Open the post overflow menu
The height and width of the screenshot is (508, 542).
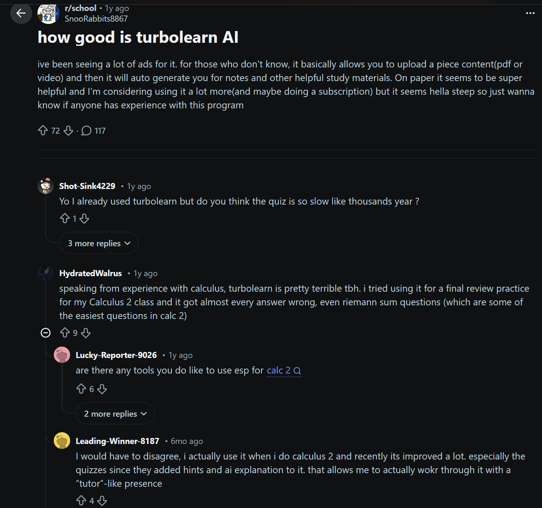pyautogui.click(x=530, y=13)
